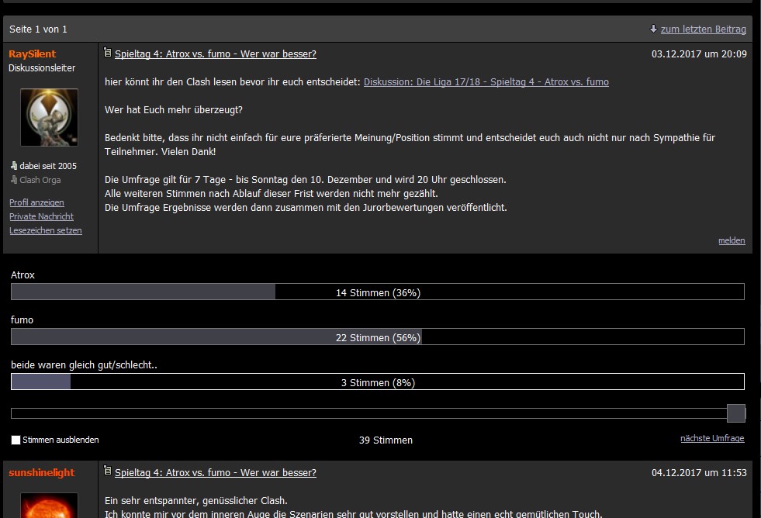761x518 pixels.
Task: Click the Atrox poll bar showing 14 Stimmen
Action: [x=378, y=292]
